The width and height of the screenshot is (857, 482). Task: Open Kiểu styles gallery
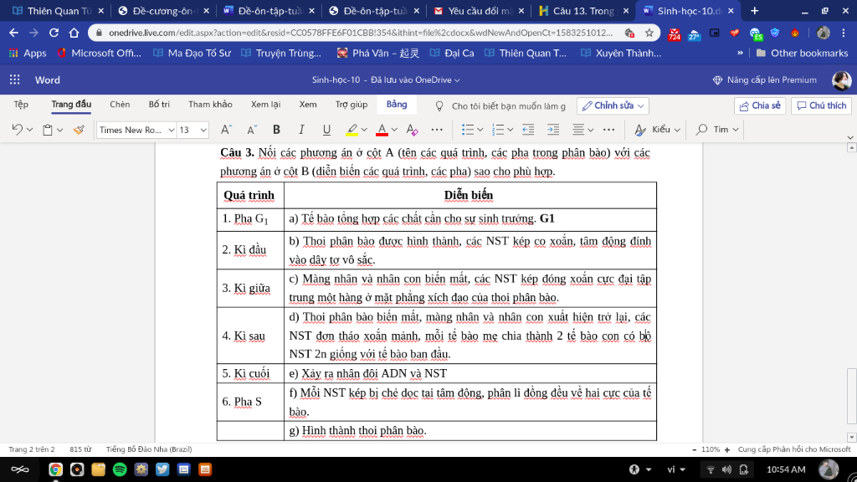pyautogui.click(x=657, y=130)
